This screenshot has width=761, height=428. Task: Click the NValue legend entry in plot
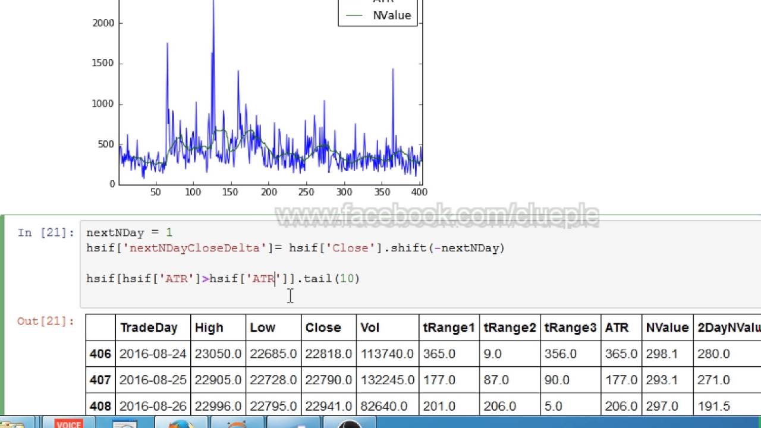tap(378, 15)
